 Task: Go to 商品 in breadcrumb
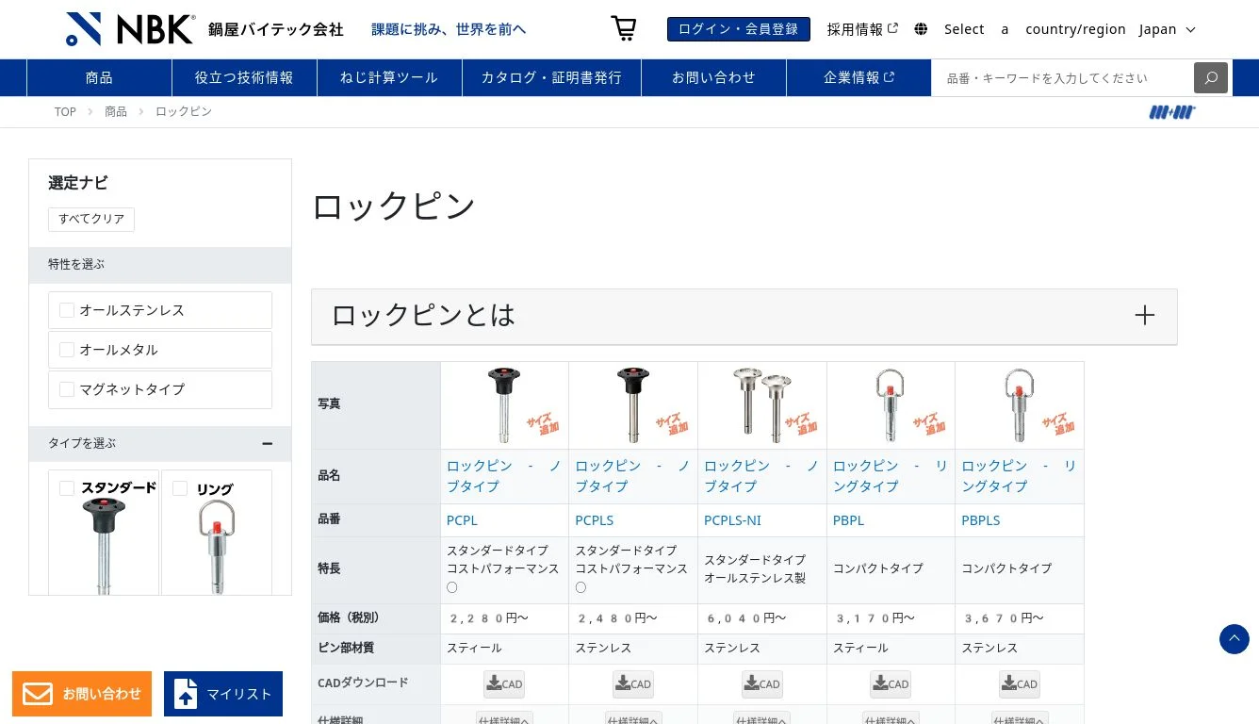116,111
